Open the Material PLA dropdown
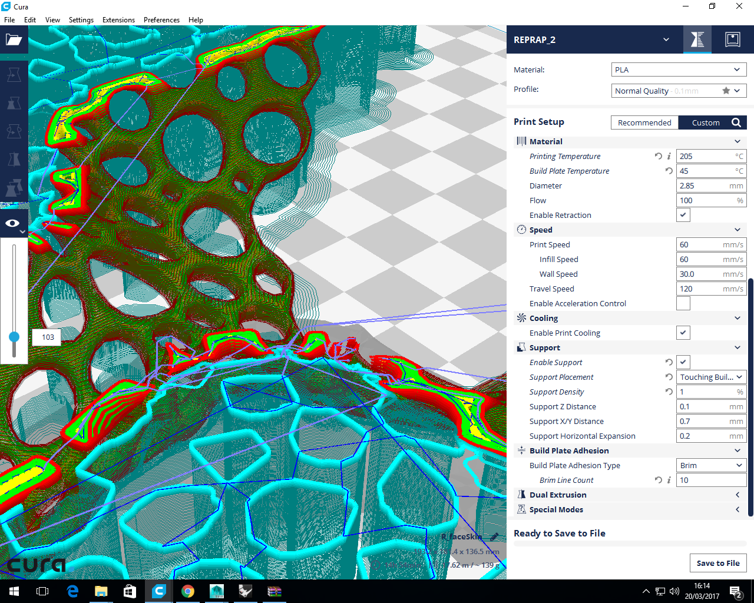This screenshot has height=603, width=754. pos(679,69)
